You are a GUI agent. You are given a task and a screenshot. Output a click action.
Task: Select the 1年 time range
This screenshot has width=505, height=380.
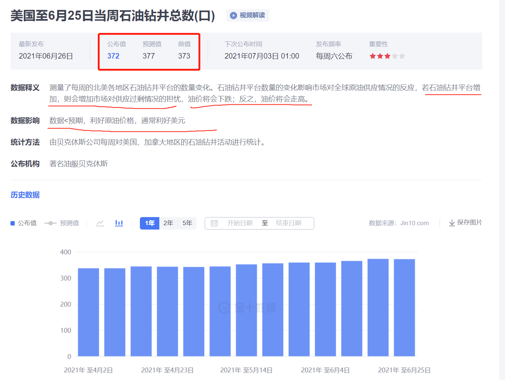pyautogui.click(x=149, y=223)
